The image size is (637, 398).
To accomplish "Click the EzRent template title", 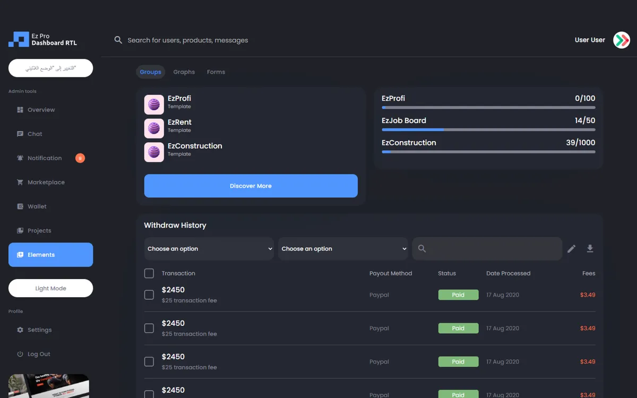I will tap(179, 122).
